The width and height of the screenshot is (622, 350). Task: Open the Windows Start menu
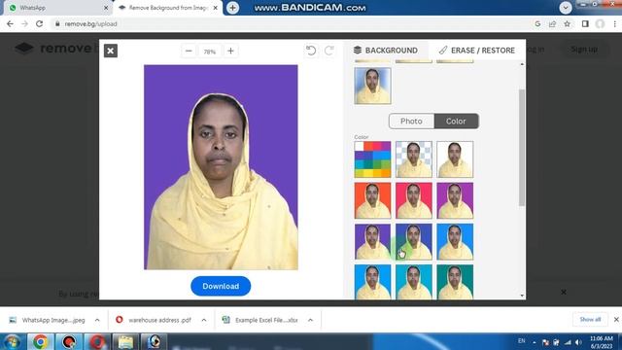click(12, 341)
